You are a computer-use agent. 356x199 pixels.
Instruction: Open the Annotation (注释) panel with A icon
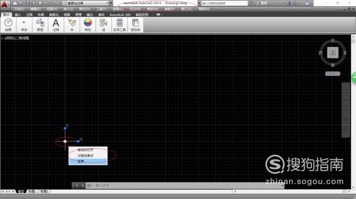click(56, 25)
